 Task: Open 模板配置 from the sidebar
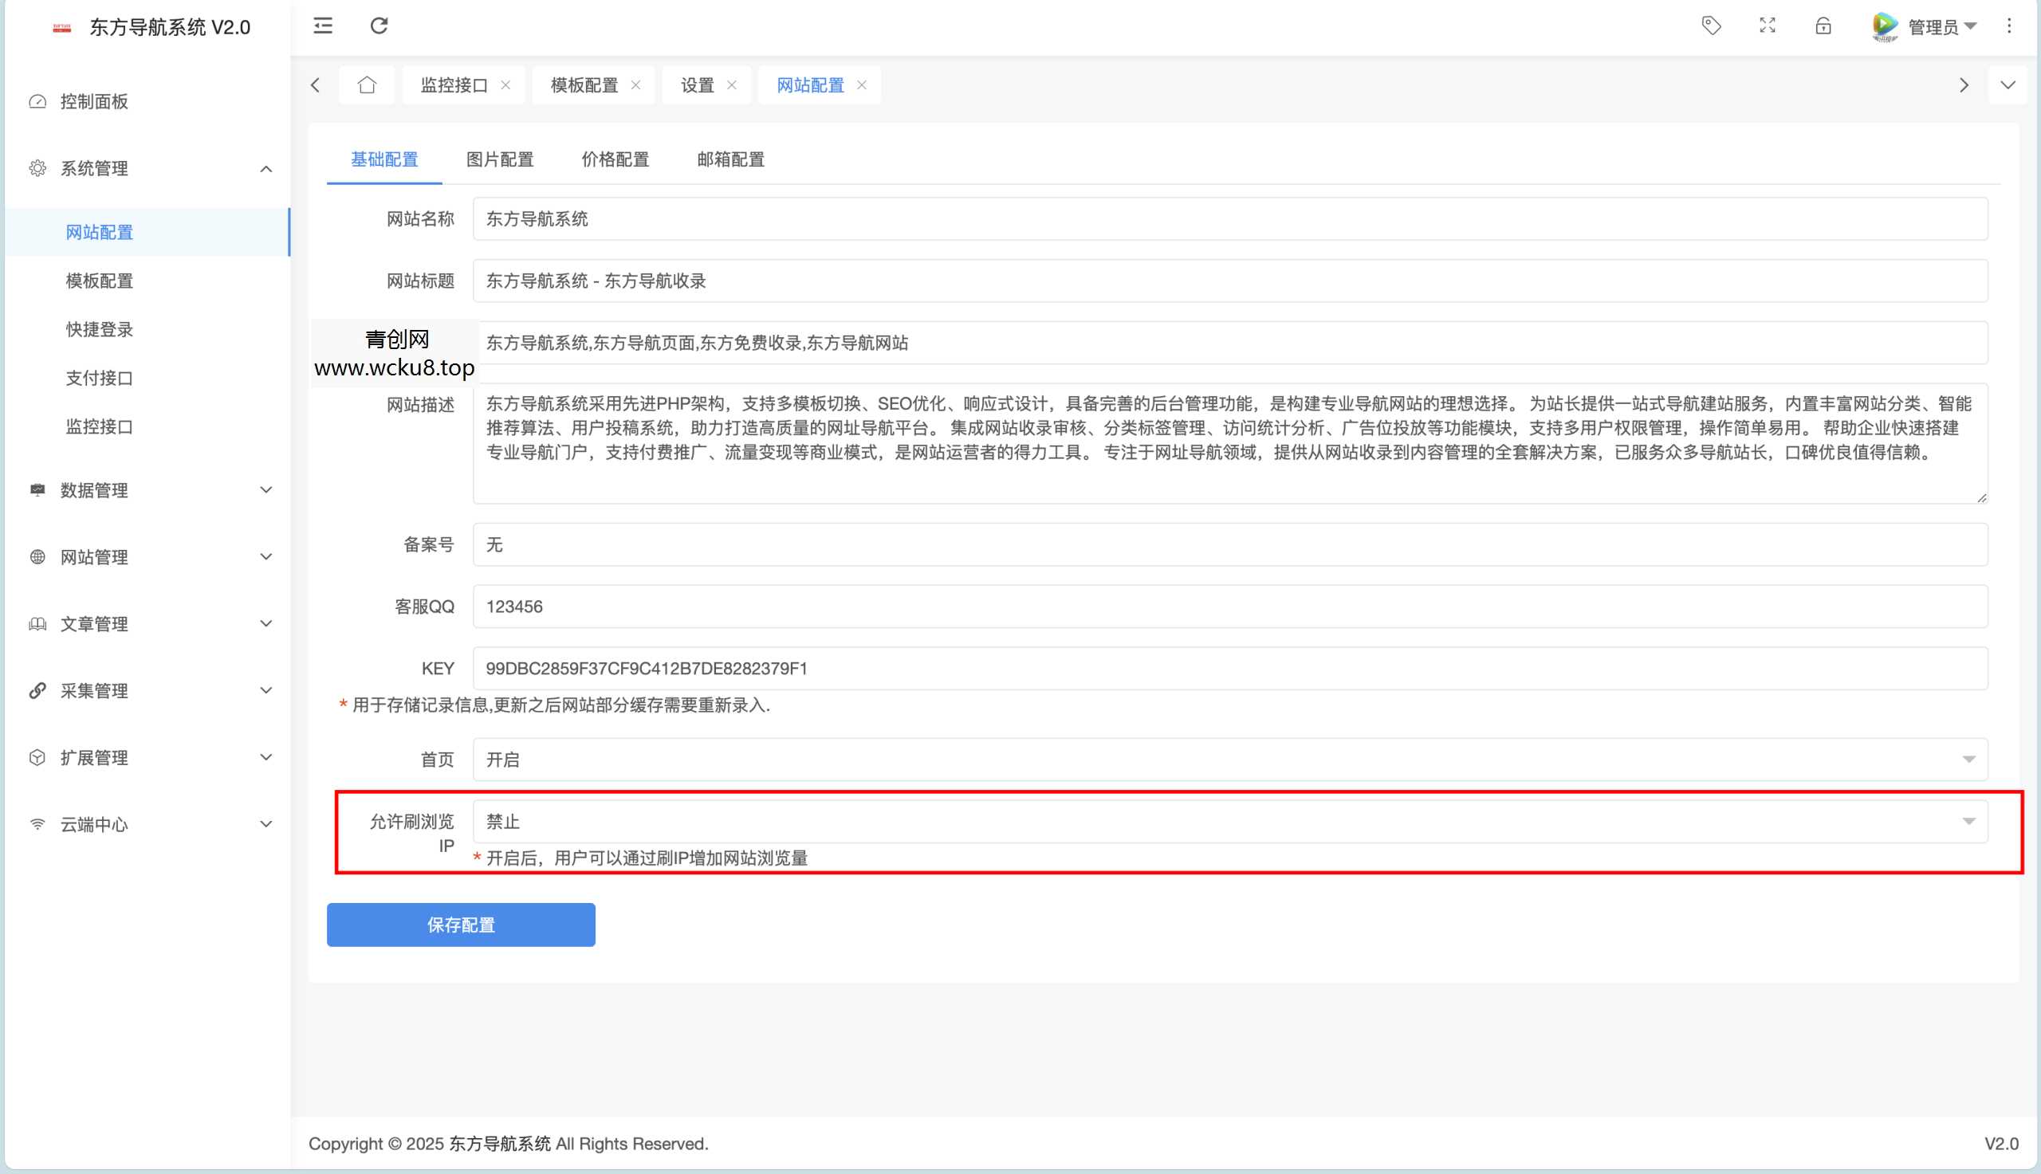(98, 281)
